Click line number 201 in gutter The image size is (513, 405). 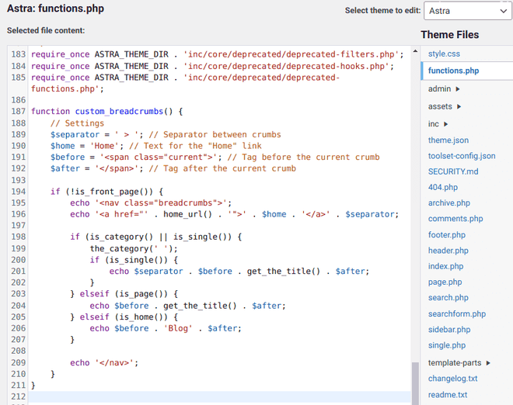coord(19,271)
